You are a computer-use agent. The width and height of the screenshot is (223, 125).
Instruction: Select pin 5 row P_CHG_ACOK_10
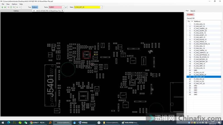[204, 33]
